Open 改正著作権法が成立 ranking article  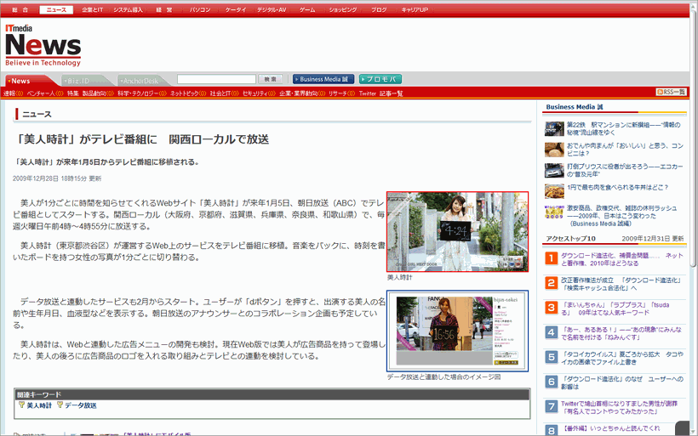[621, 284]
